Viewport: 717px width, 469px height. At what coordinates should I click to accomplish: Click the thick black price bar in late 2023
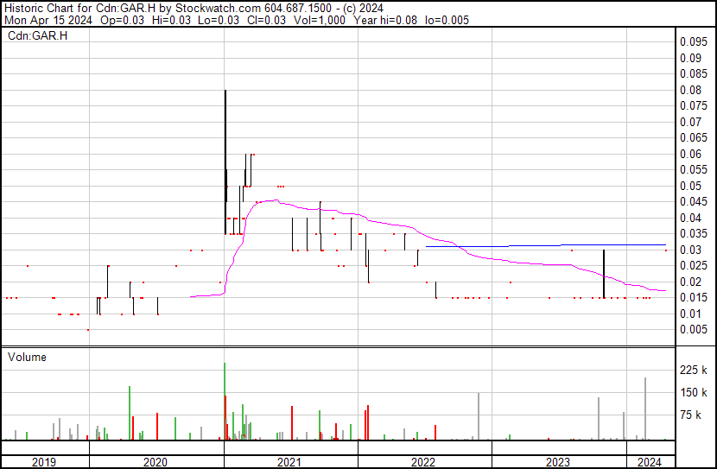[604, 274]
